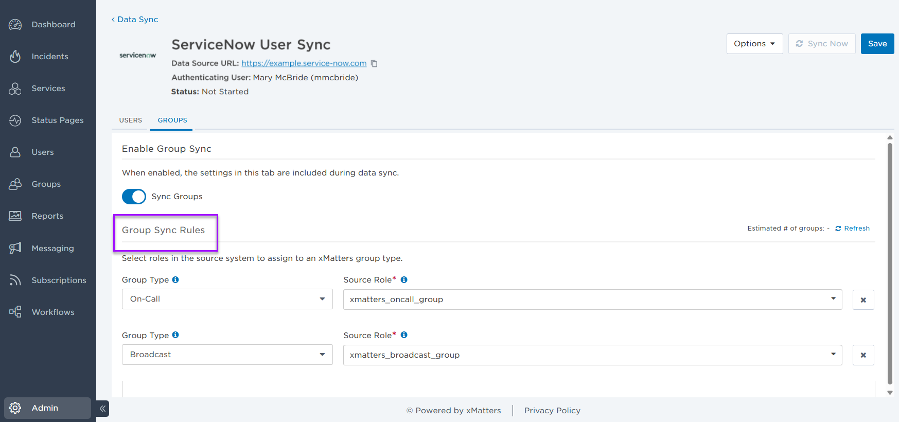The image size is (899, 422).
Task: Click the Messaging megaphone icon
Action: click(15, 248)
